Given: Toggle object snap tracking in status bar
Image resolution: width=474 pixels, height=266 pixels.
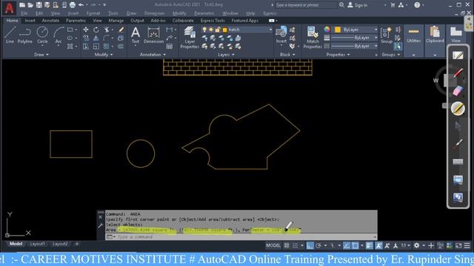Looking at the screenshot, I should coord(347,245).
